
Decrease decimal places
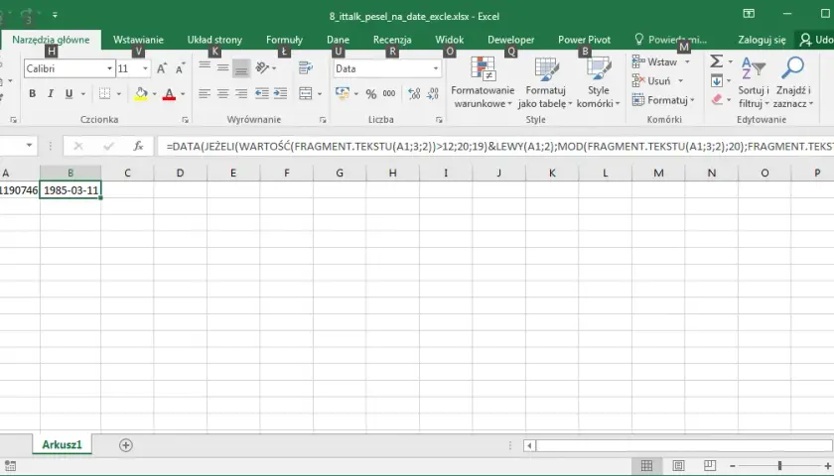[433, 93]
